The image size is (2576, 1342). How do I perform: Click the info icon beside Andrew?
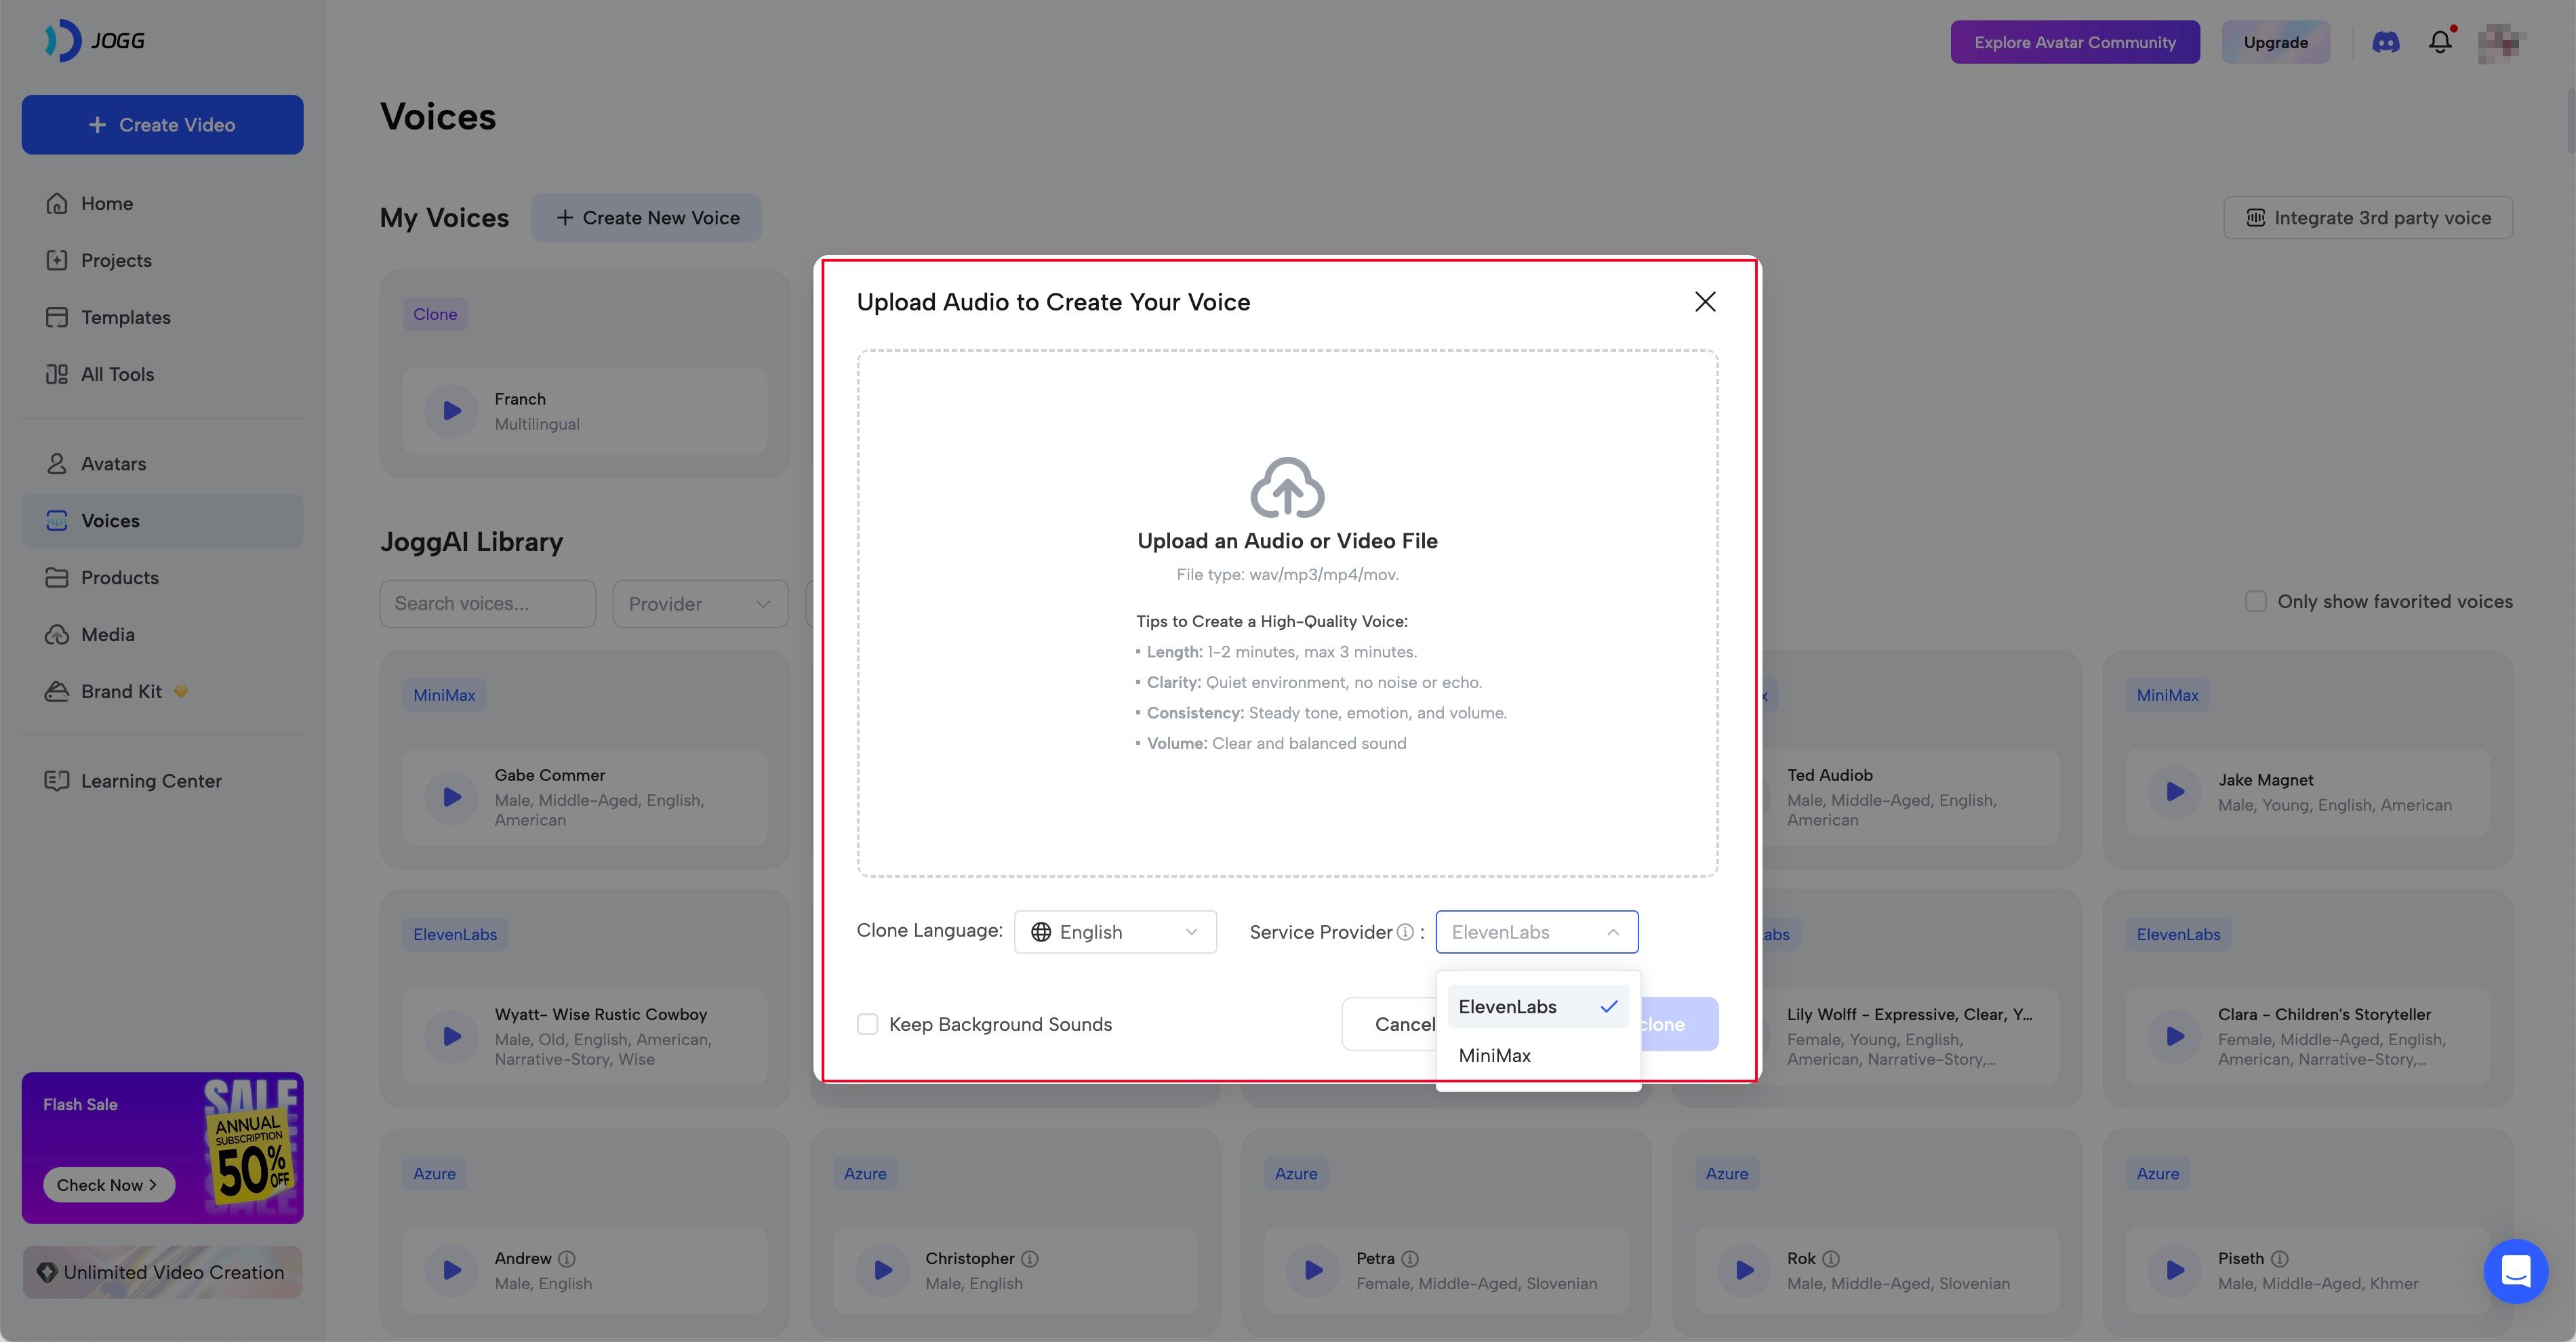567,1258
